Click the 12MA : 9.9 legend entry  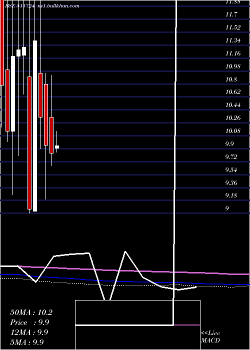[x=29, y=332]
